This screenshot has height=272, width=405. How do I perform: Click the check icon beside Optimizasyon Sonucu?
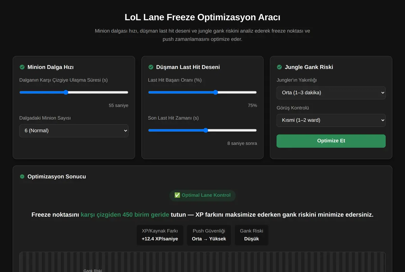(22, 176)
